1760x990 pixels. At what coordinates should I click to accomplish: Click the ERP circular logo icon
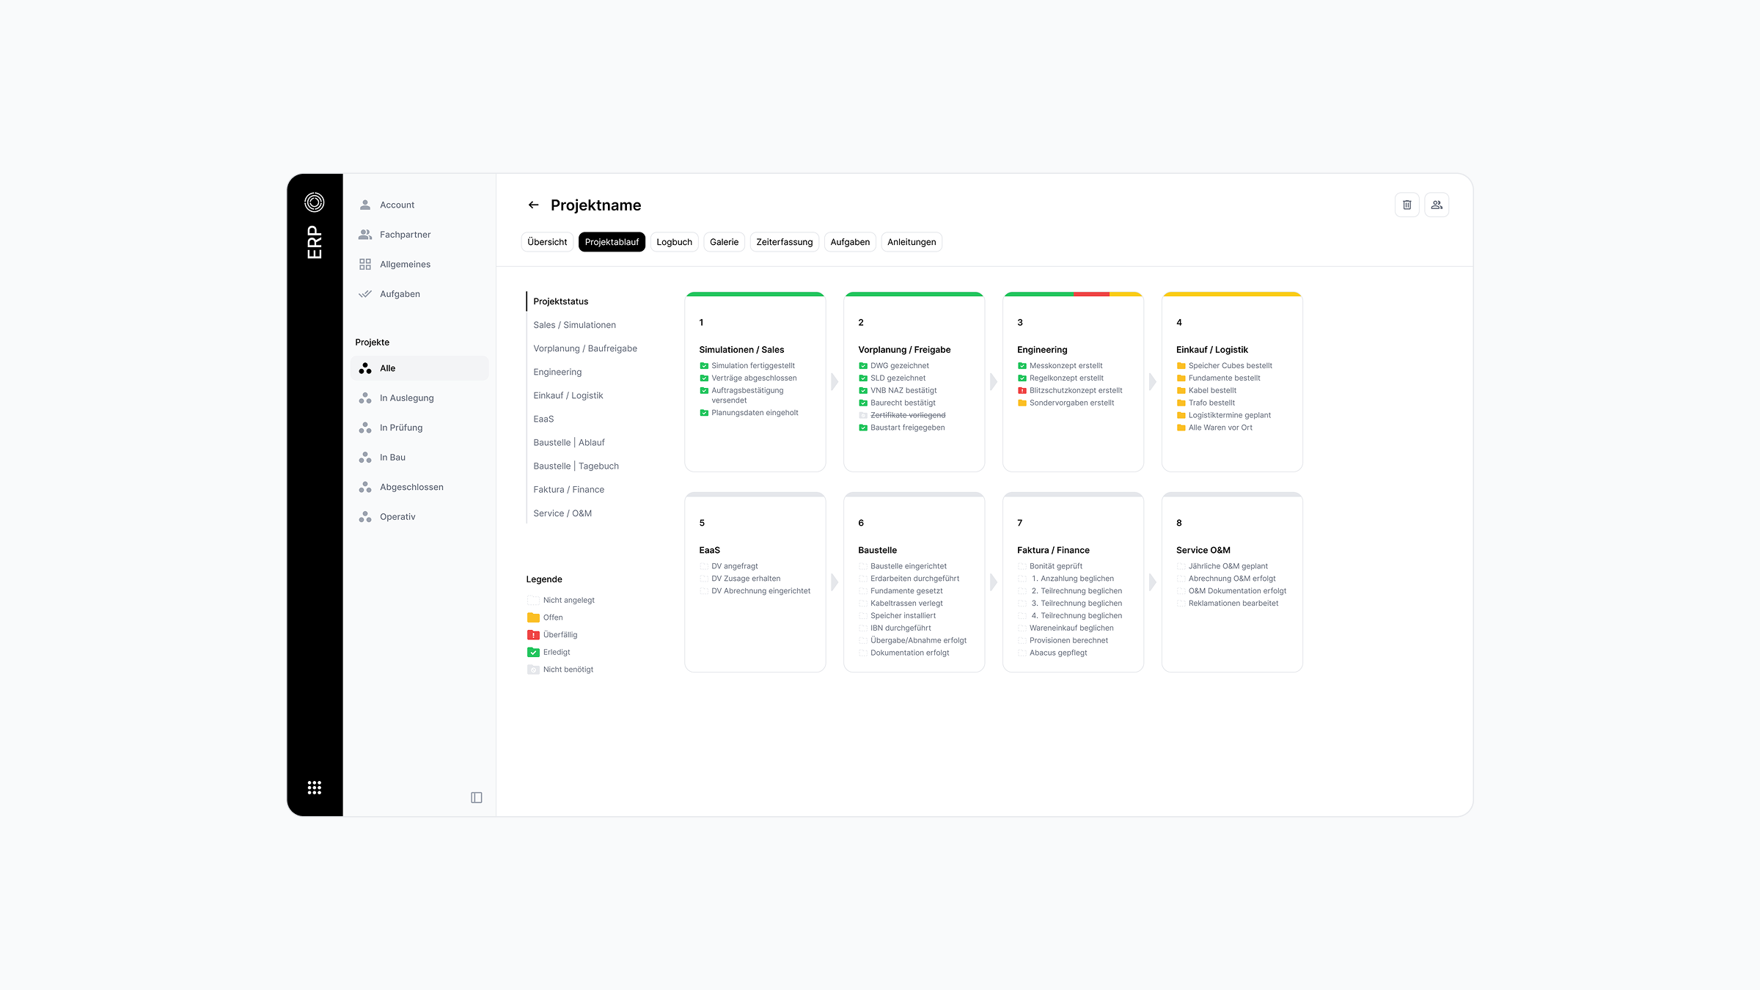pyautogui.click(x=314, y=202)
